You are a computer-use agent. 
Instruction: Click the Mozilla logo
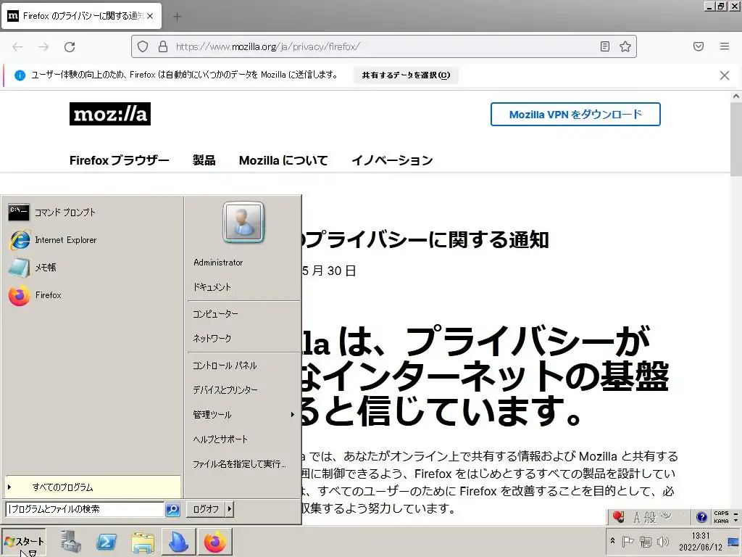(110, 114)
